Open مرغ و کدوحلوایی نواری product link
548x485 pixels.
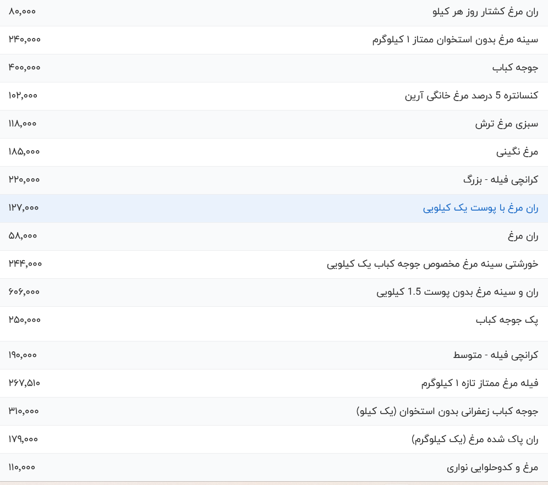pos(492,467)
